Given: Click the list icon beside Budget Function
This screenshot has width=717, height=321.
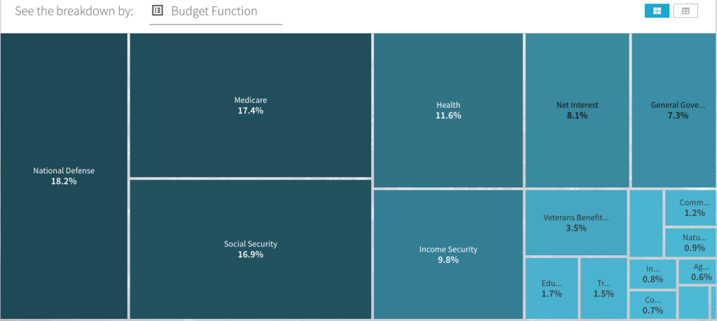Looking at the screenshot, I should [158, 10].
